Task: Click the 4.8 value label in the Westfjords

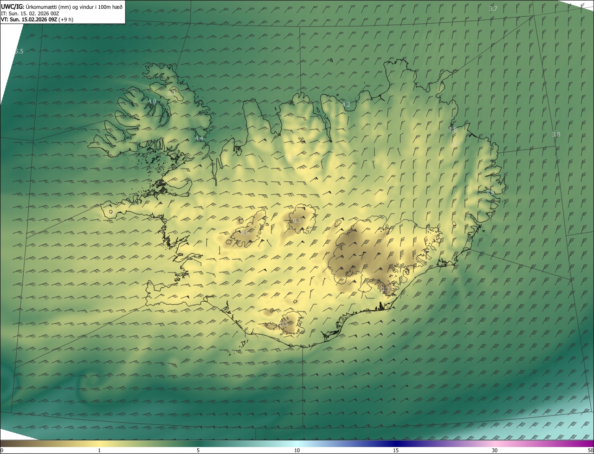Action: tap(152, 101)
